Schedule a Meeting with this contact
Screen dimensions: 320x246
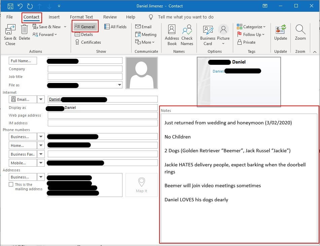point(146,34)
